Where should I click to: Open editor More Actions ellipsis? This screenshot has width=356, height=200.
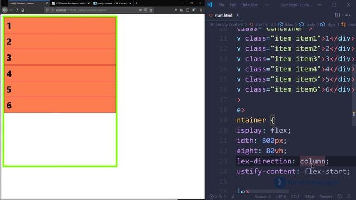[x=348, y=15]
